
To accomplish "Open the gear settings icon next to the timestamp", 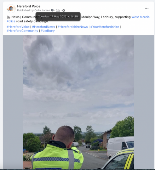I will [64, 10].
